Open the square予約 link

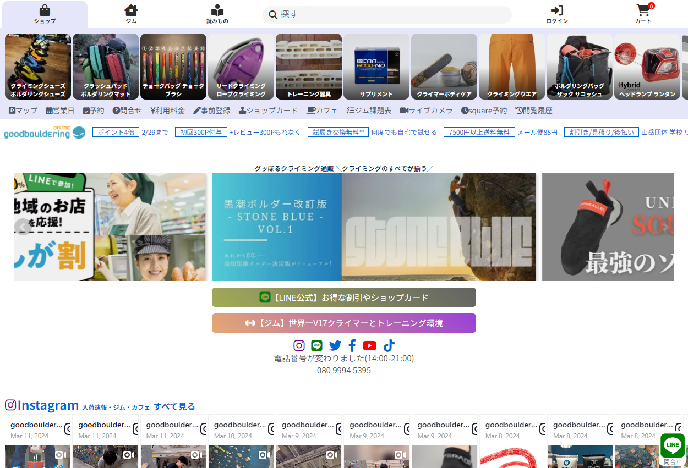484,111
